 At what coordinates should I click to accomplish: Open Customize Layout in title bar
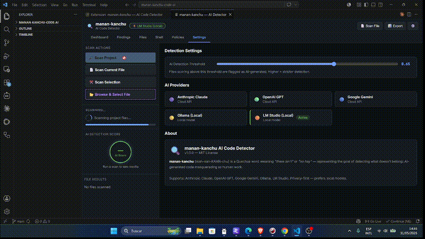click(359, 5)
